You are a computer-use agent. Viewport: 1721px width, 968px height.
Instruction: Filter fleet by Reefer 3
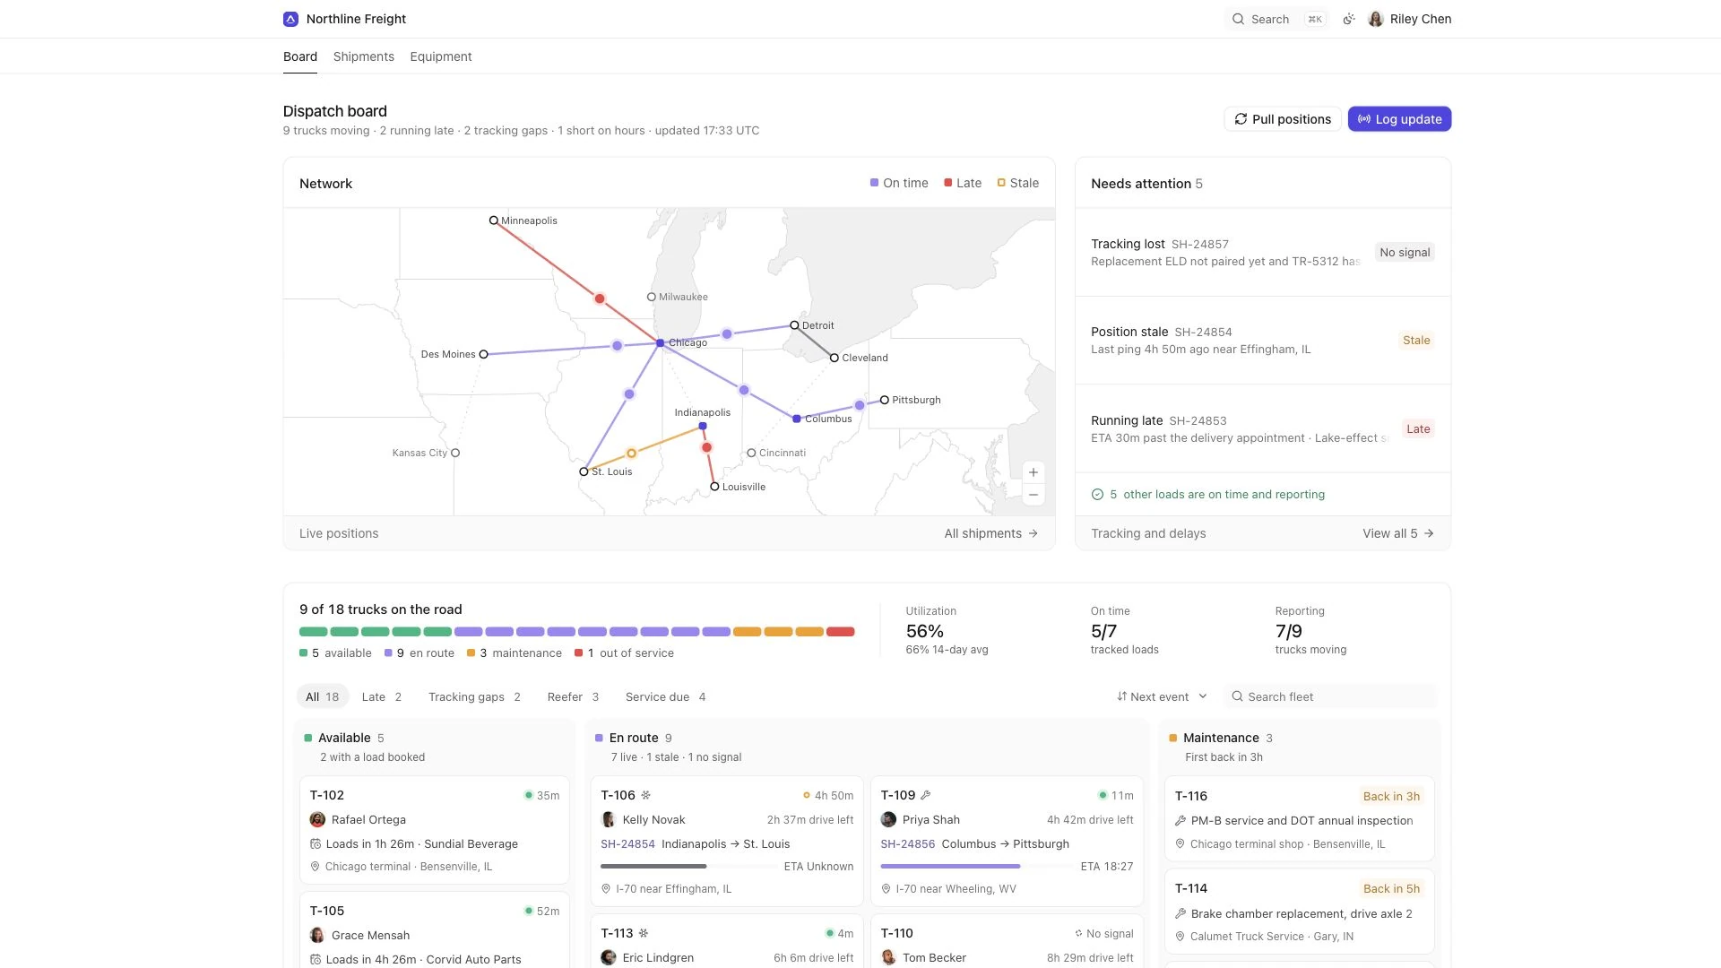573,696
